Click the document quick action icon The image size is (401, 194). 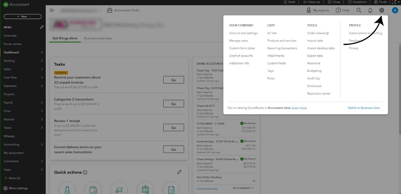tap(171, 189)
